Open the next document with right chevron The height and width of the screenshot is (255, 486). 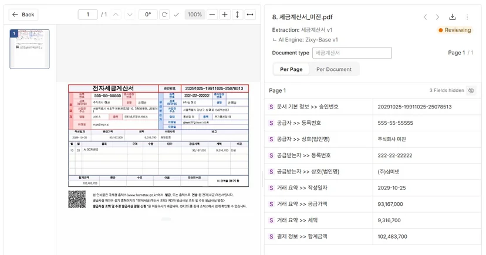click(x=437, y=17)
